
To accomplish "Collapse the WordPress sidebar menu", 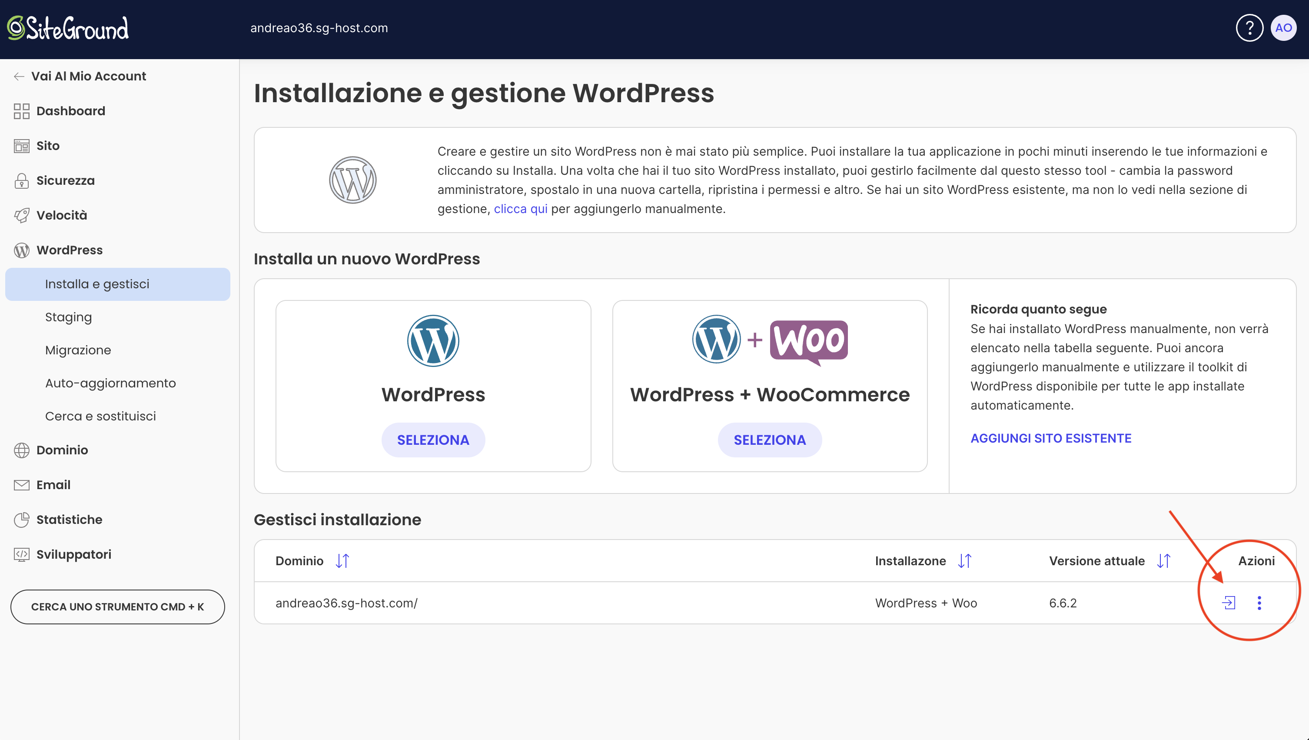I will click(x=69, y=250).
